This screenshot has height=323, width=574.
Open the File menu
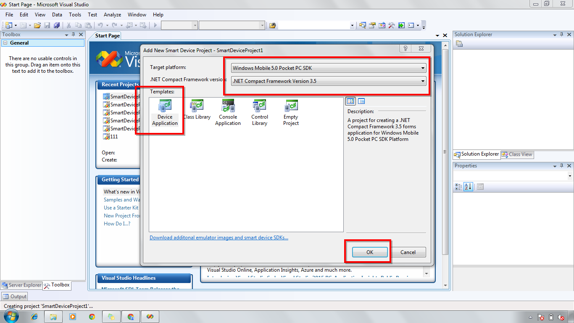[x=9, y=14]
